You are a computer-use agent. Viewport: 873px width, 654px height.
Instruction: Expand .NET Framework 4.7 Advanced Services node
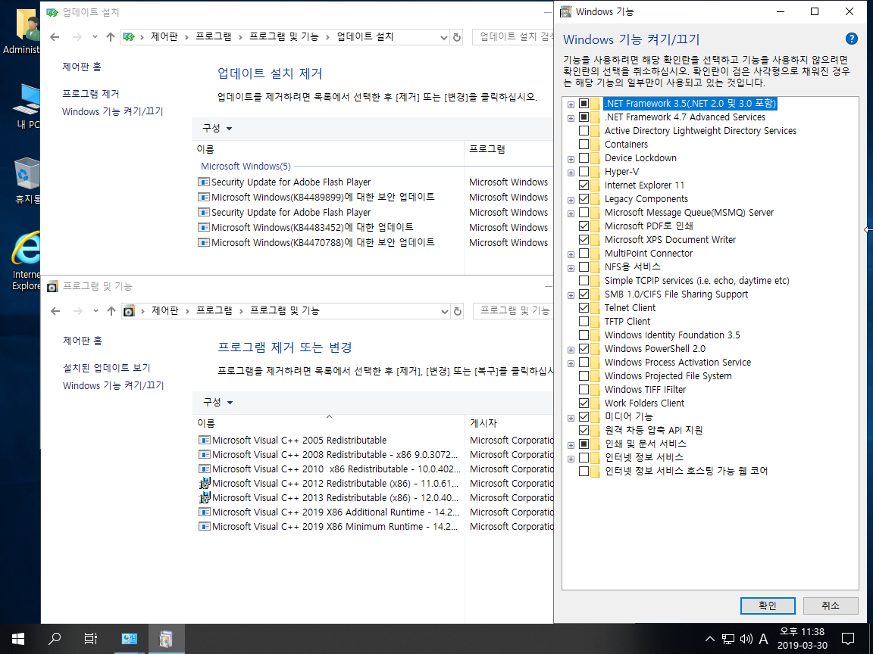[571, 118]
